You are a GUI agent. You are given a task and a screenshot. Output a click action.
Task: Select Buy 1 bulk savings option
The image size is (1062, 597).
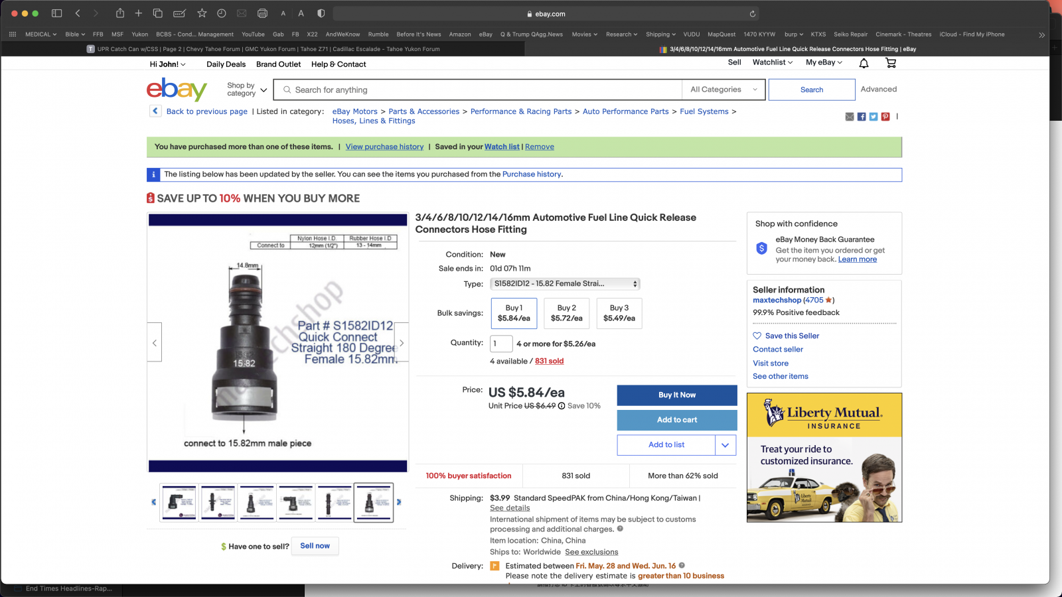pos(514,313)
